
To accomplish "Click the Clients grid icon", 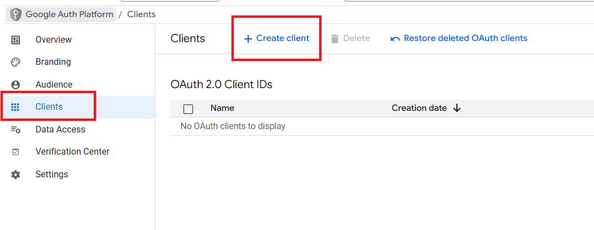I will click(15, 107).
